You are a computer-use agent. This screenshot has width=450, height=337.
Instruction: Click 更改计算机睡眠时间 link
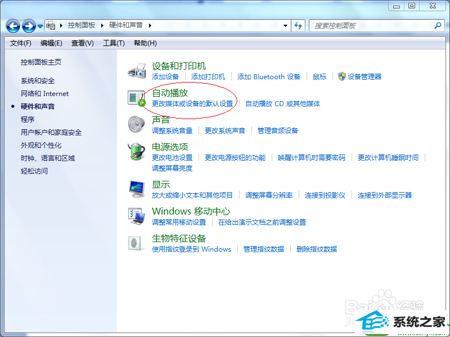click(388, 158)
